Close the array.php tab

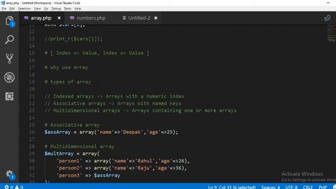coord(59,18)
